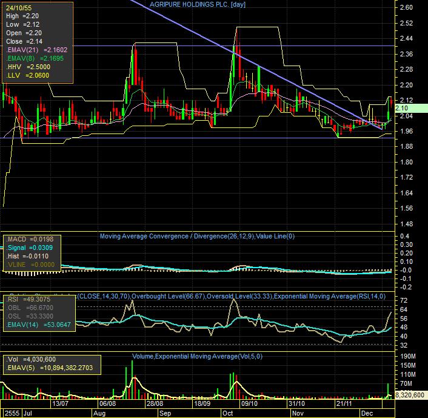Click the 2.44 price axis label

point(406,38)
